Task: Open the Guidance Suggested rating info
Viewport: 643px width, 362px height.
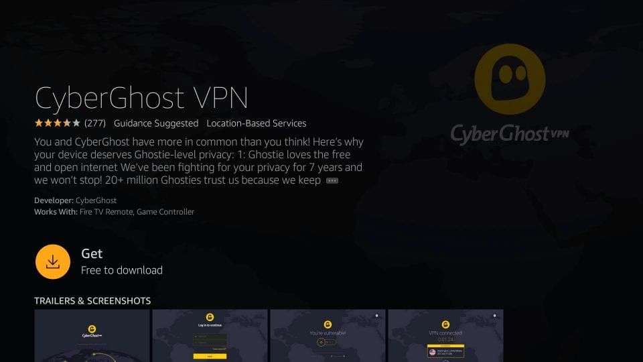Action: (x=156, y=123)
